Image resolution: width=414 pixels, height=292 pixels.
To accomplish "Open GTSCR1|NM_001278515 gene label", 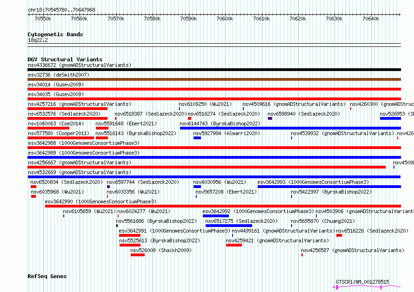I will (362, 282).
